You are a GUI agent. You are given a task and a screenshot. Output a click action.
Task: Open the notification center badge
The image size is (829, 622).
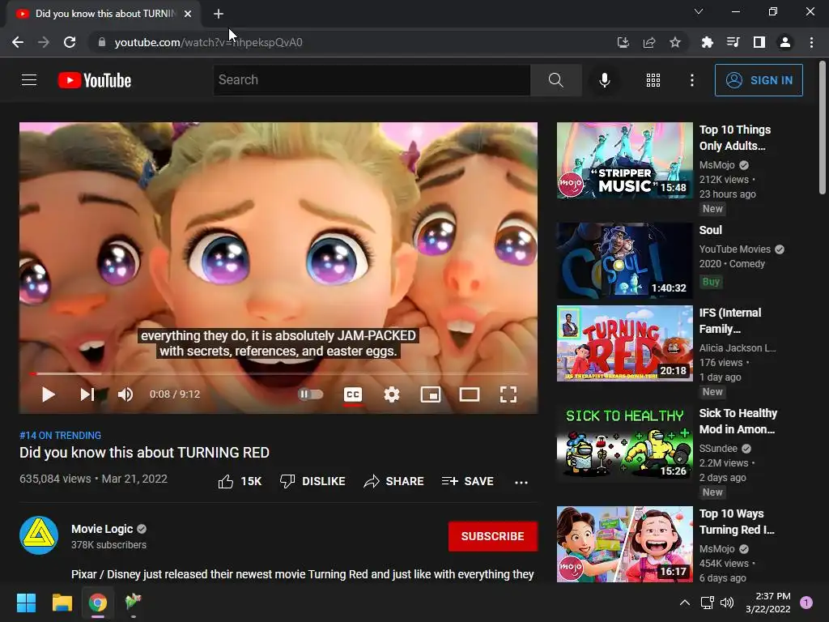click(x=806, y=603)
